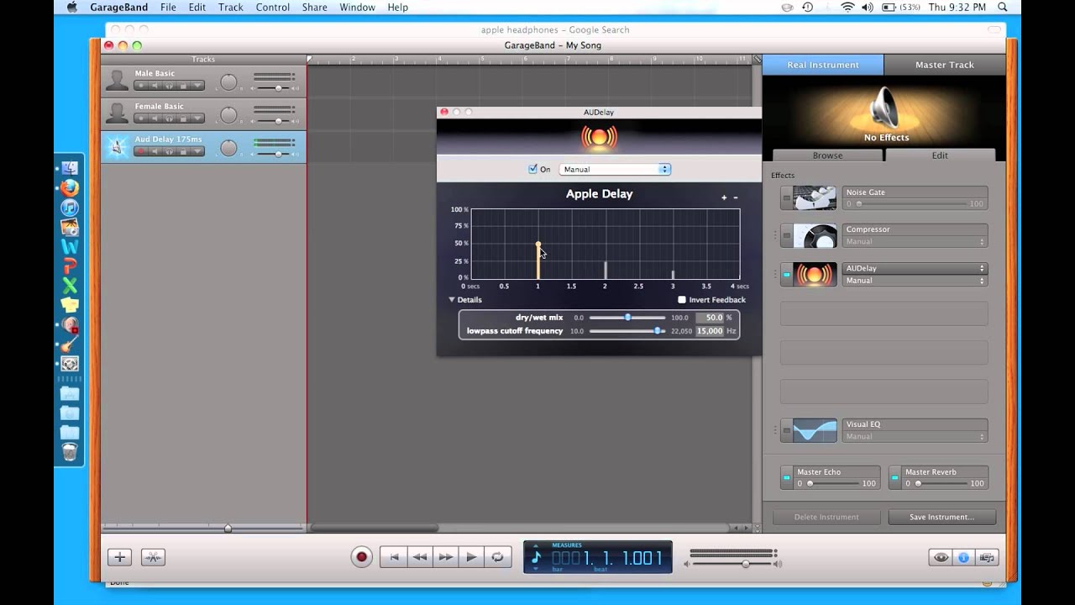Solo the Male Basic track with headphones button
The height and width of the screenshot is (605, 1075).
tap(170, 86)
